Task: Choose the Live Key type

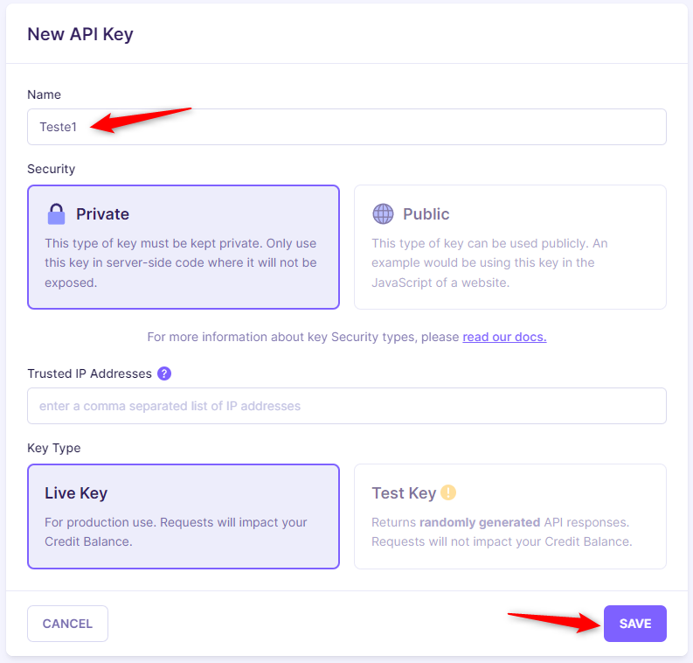Action: click(184, 517)
